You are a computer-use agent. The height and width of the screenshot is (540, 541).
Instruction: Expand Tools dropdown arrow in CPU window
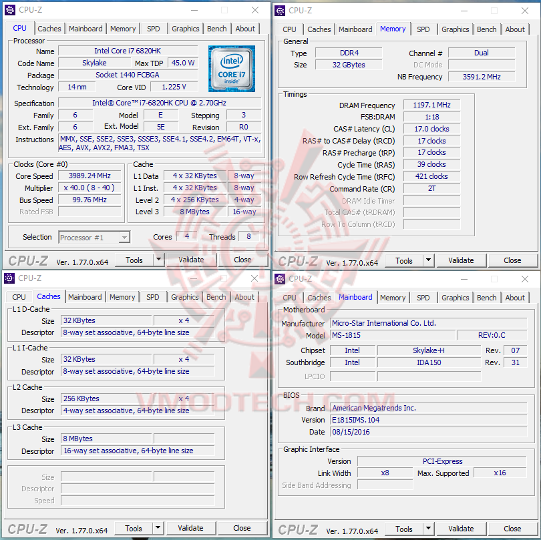coord(159,260)
